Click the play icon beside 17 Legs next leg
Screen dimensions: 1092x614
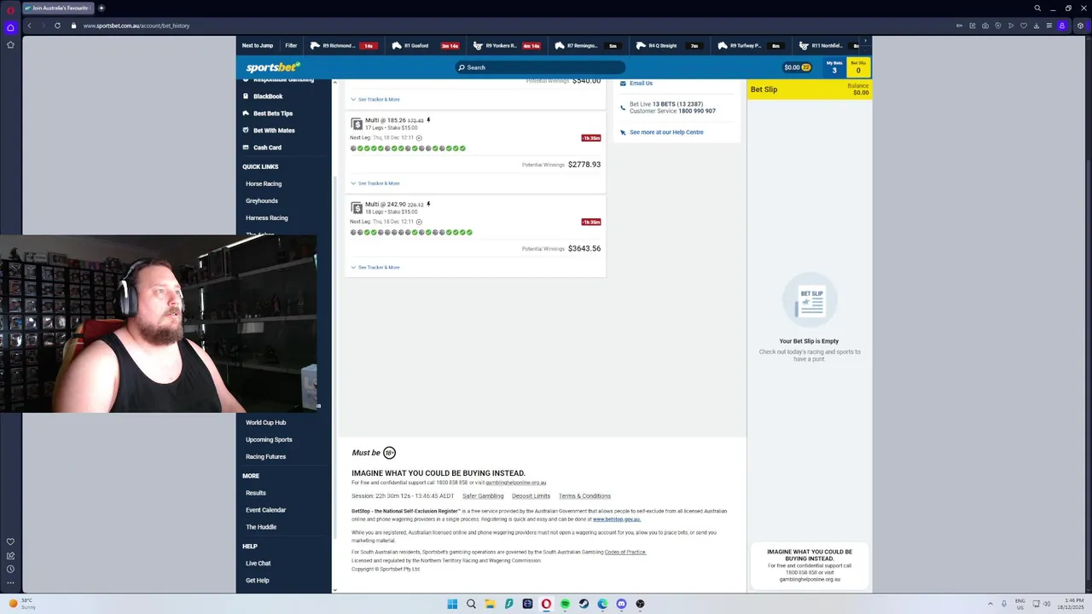coord(419,137)
